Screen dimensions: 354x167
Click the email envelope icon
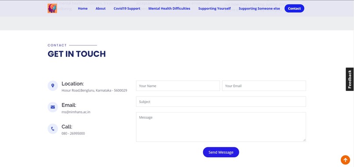click(53, 107)
